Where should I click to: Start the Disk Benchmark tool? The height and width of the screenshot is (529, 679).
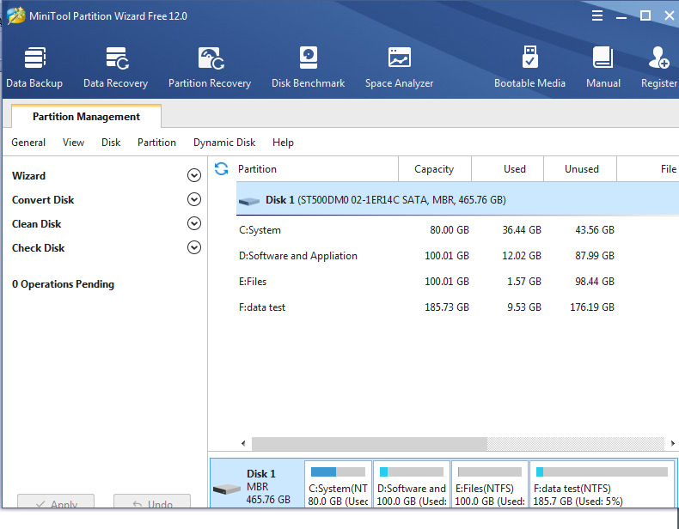click(x=308, y=67)
